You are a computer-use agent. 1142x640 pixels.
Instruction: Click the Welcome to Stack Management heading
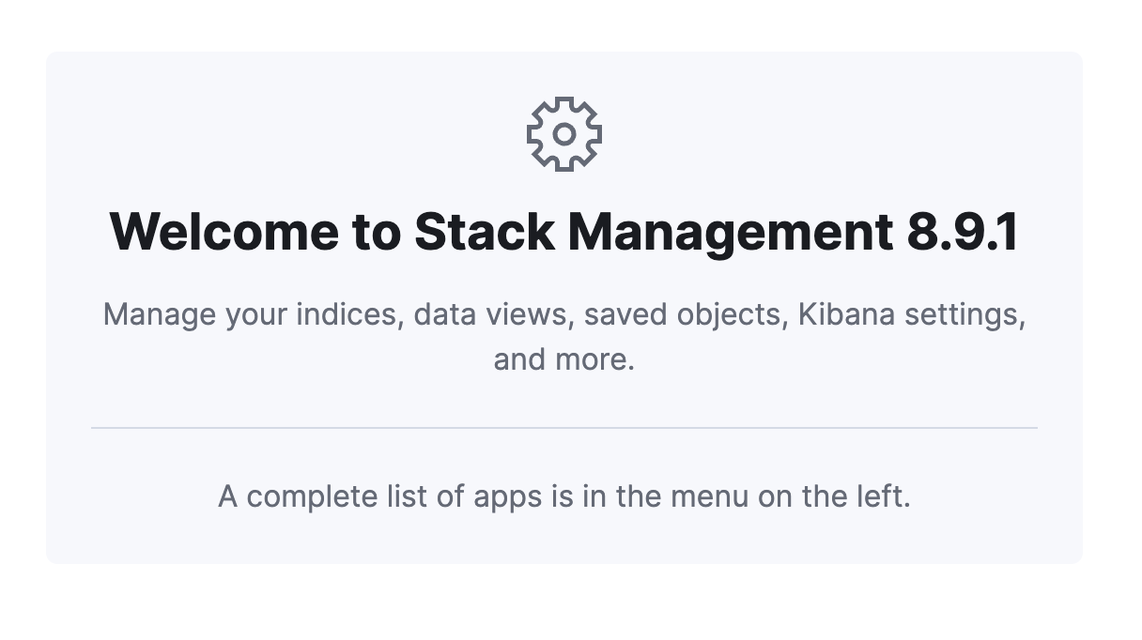[564, 231]
